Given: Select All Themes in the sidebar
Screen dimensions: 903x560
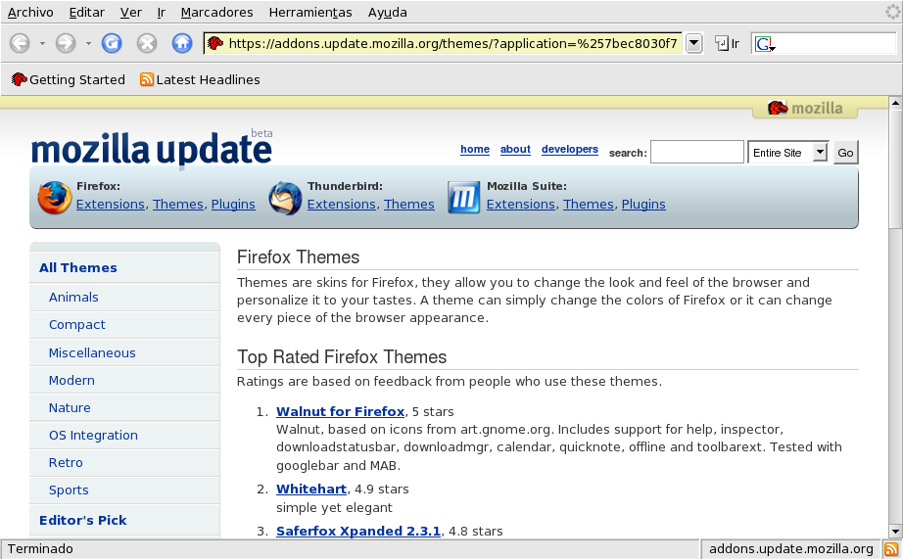Looking at the screenshot, I should (78, 267).
